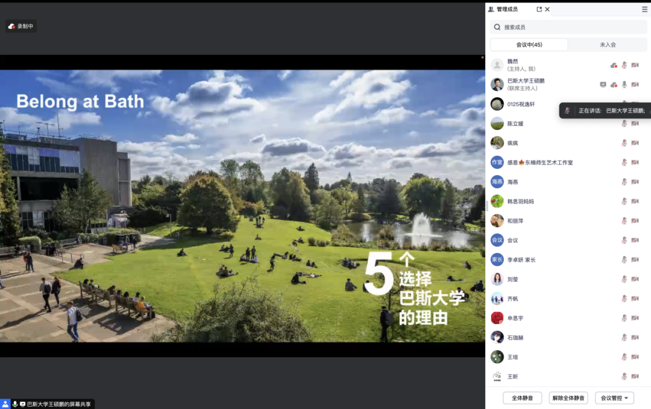Click 王昕's microphone icon
The image size is (651, 409).
(x=624, y=377)
